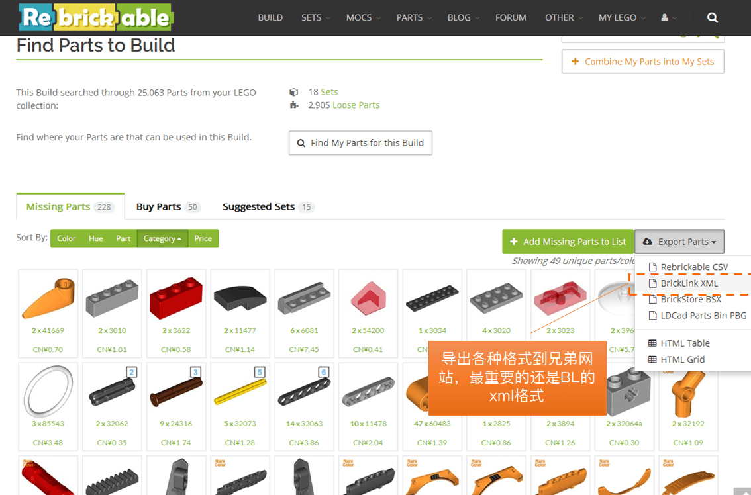Switch to the Buy Parts tab
The image size is (751, 495).
pos(167,207)
